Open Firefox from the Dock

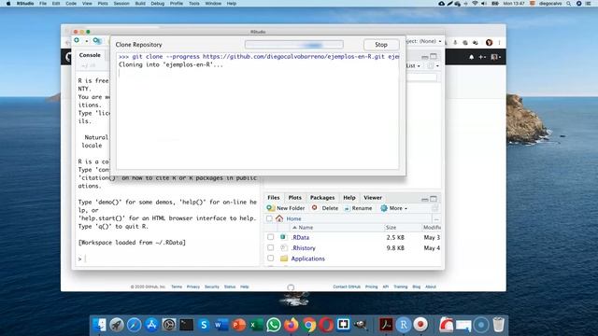coord(291,325)
